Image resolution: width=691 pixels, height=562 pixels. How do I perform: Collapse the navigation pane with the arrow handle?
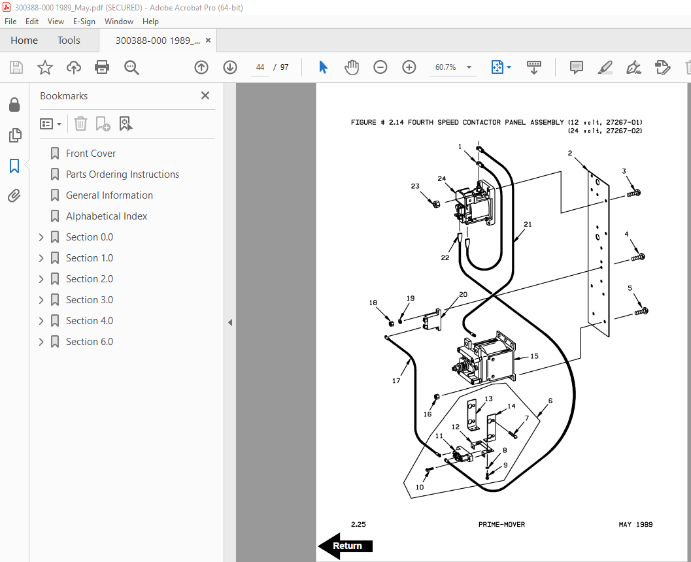coord(230,322)
